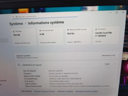128x96 pixels.
Task: Click the info icon beside Spécifications de l'appareil
Action: (19, 65)
